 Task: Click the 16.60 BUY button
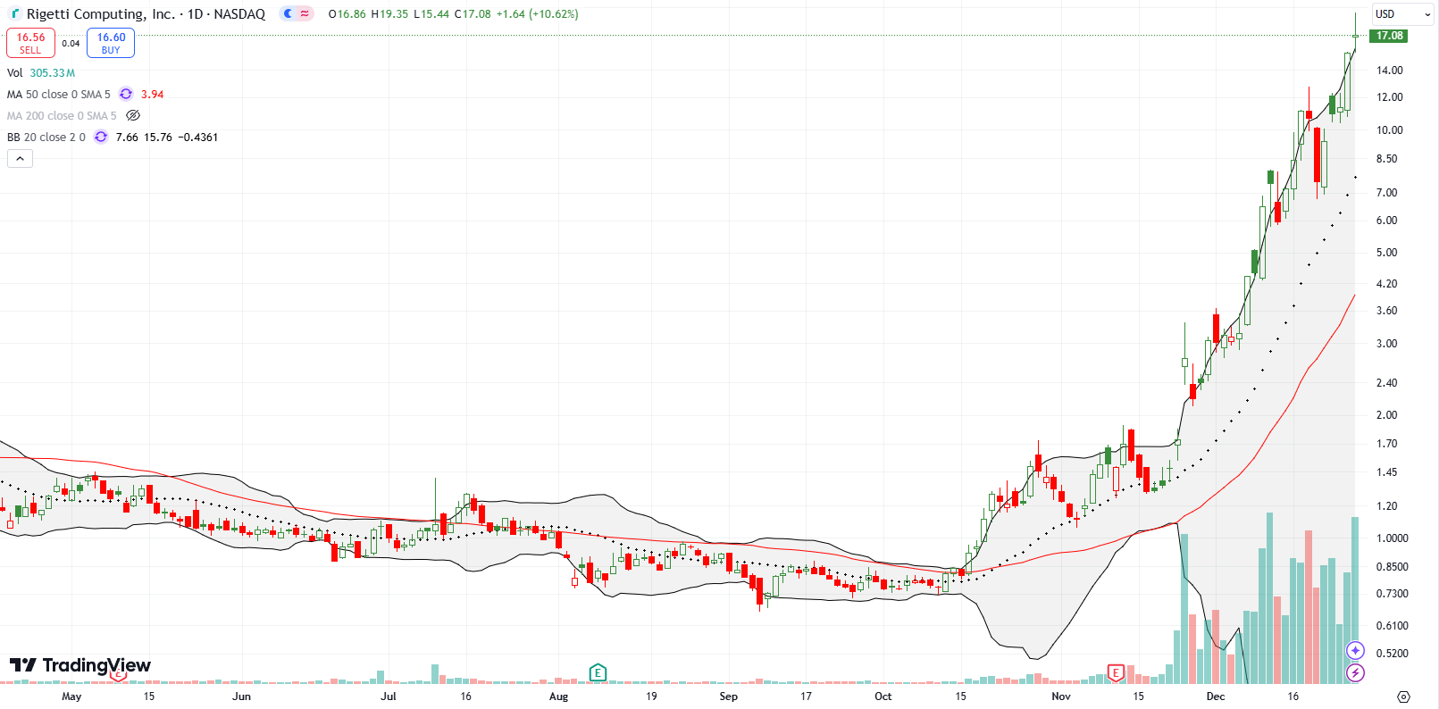111,43
